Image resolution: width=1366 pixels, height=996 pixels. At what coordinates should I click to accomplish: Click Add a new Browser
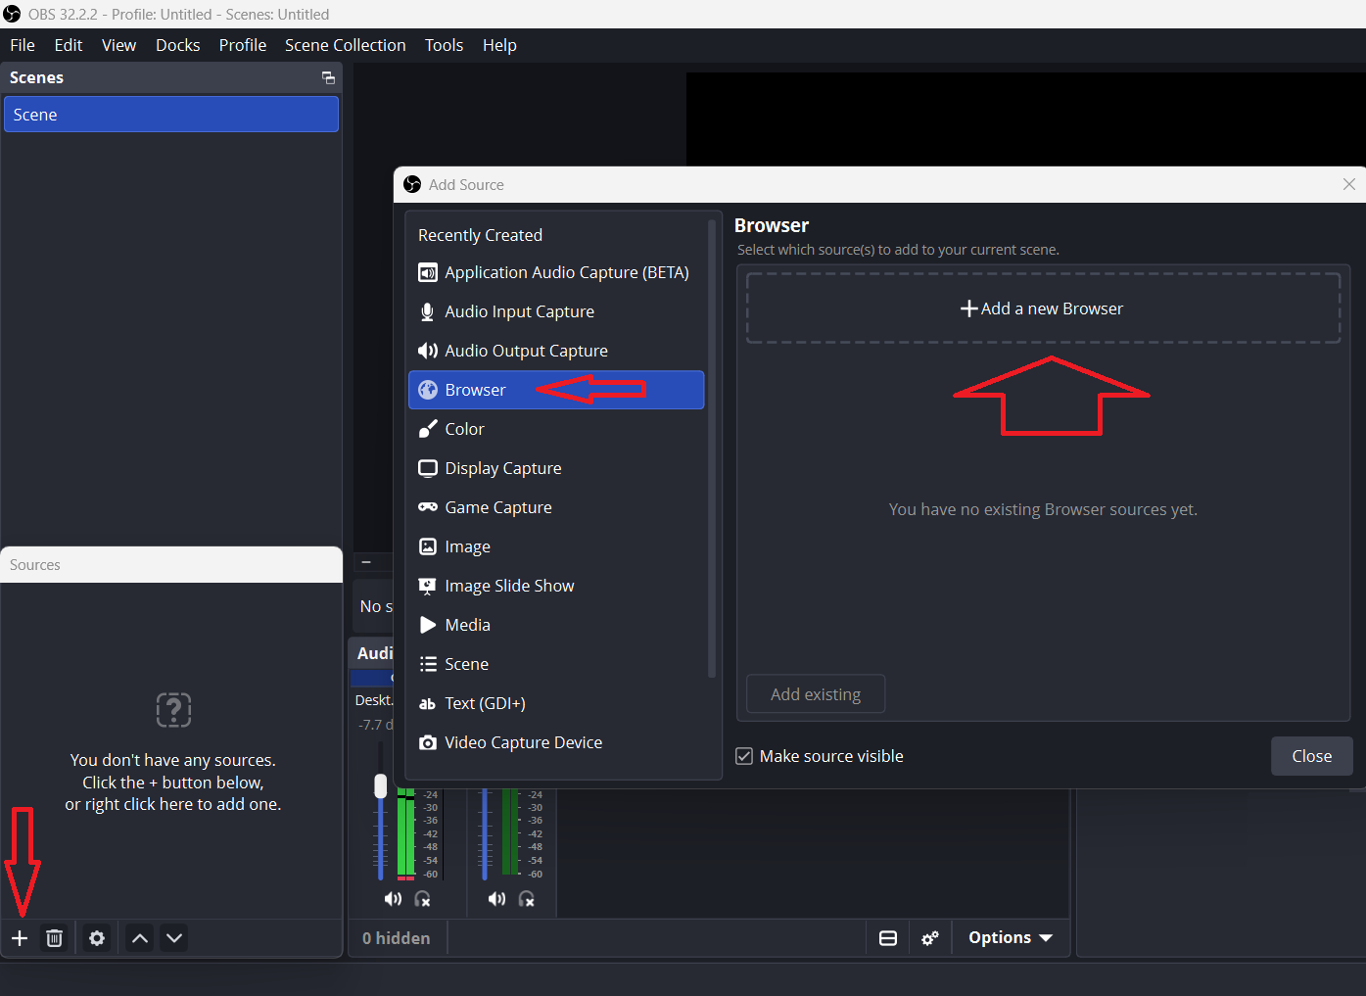point(1043,308)
